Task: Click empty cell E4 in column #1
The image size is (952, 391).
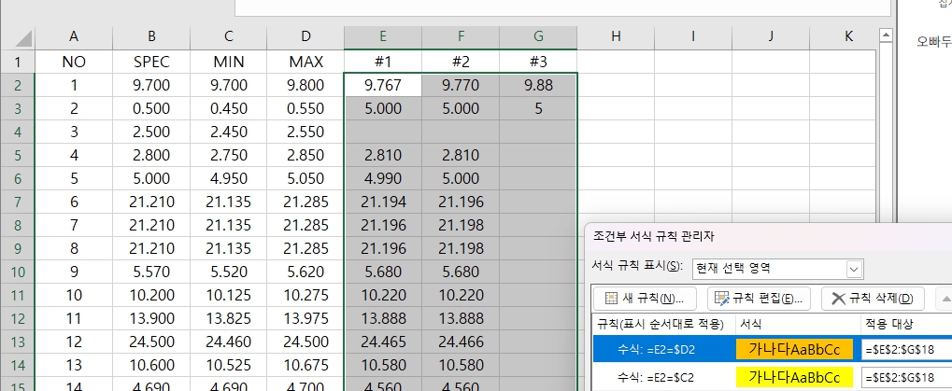Action: (383, 133)
